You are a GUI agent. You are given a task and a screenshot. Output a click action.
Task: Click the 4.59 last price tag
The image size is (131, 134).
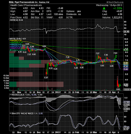click(x=126, y=84)
